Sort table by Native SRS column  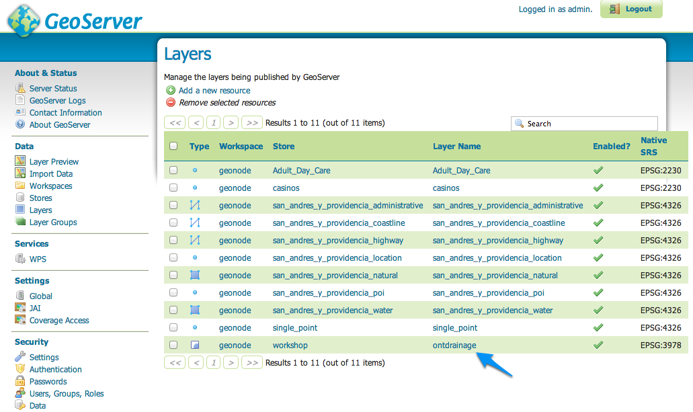653,146
